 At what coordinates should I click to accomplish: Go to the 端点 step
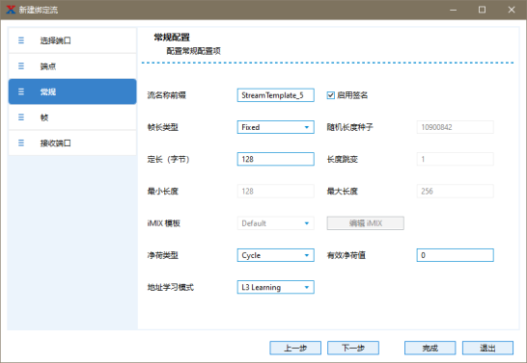click(x=72, y=66)
